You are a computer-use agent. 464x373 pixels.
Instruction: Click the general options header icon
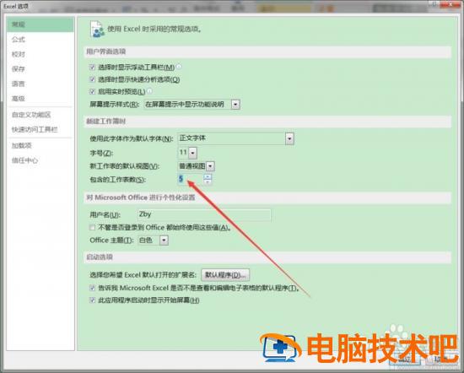point(96,29)
